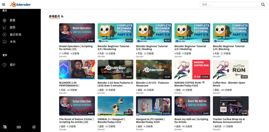Click title 'MAKING COFFEE RUN! BlenderToday #105'
The width and height of the screenshot is (269, 132).
point(190,84)
